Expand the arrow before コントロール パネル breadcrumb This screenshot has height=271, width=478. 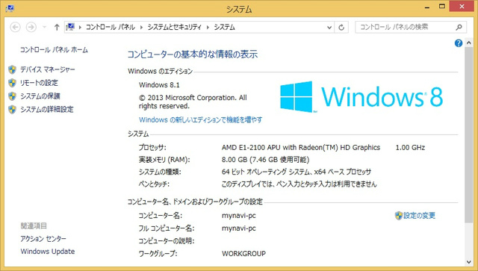(80, 27)
